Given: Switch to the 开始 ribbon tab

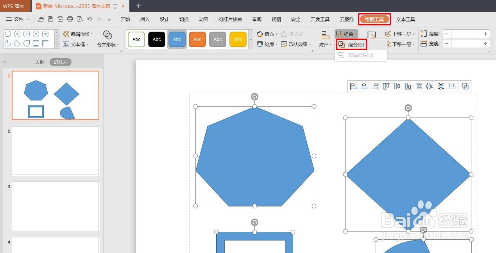Looking at the screenshot, I should click(125, 19).
